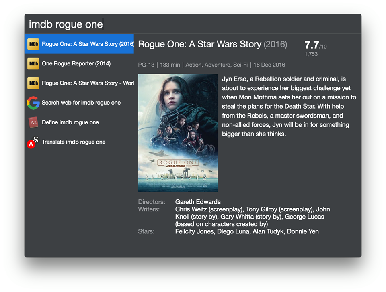The height and width of the screenshot is (292, 386).
Task: Click the IMDb icon next to One Rogue Reporter
Action: (33, 63)
